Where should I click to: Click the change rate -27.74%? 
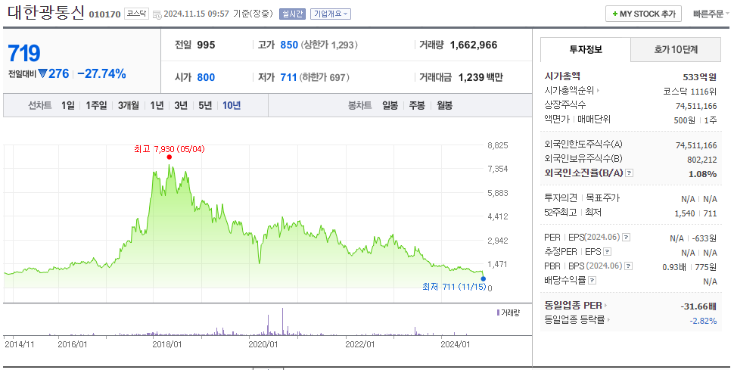101,73
